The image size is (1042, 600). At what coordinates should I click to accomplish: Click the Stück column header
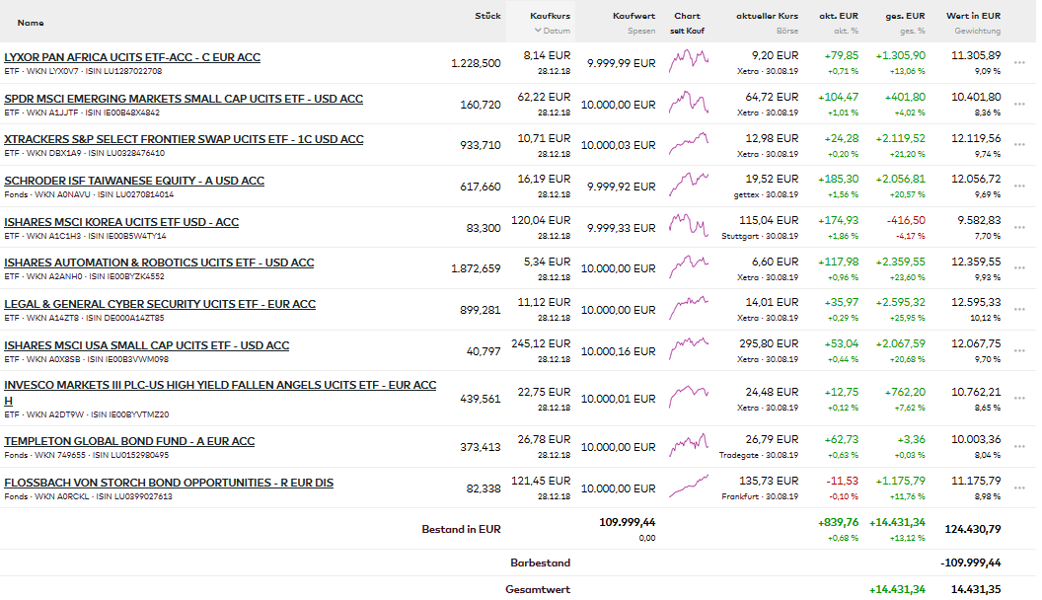tap(487, 16)
